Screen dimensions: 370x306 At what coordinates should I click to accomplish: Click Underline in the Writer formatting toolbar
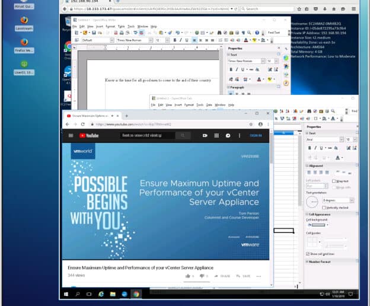[187, 40]
